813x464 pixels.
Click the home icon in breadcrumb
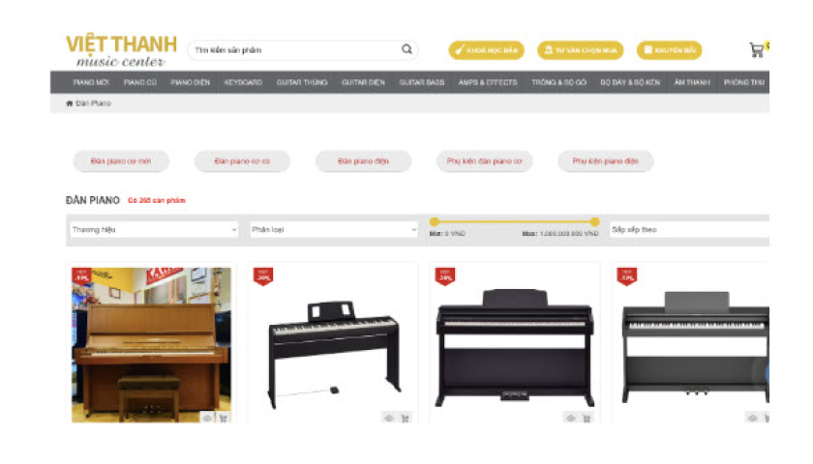click(70, 103)
